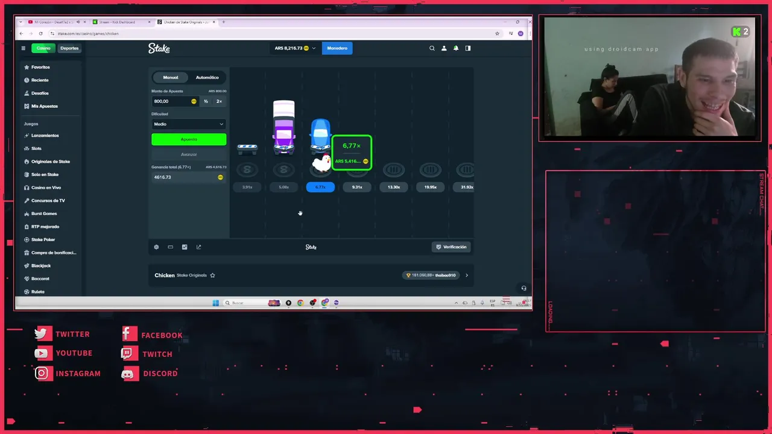Select the 9.31x multiplier lane
772x434 pixels.
pos(357,187)
